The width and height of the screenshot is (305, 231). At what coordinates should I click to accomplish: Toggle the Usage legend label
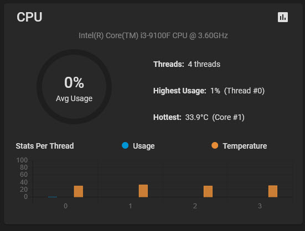coord(144,146)
